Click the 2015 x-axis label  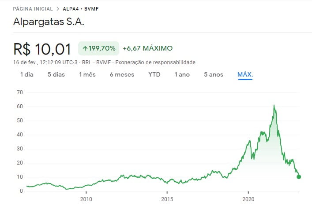(167, 199)
